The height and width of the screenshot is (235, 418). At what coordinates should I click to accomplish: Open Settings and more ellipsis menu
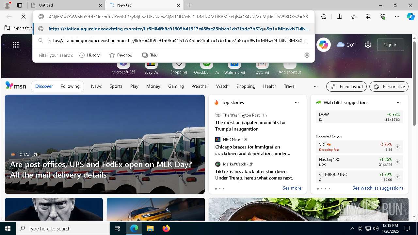[x=397, y=17]
